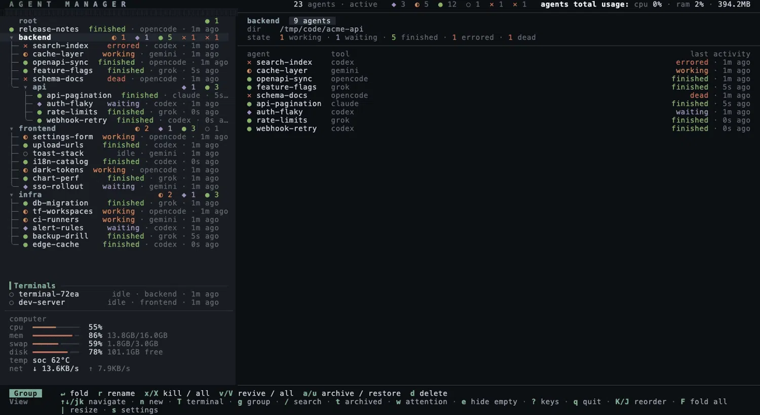Toggle attention filter hint
This screenshot has width=760, height=415.
422,402
